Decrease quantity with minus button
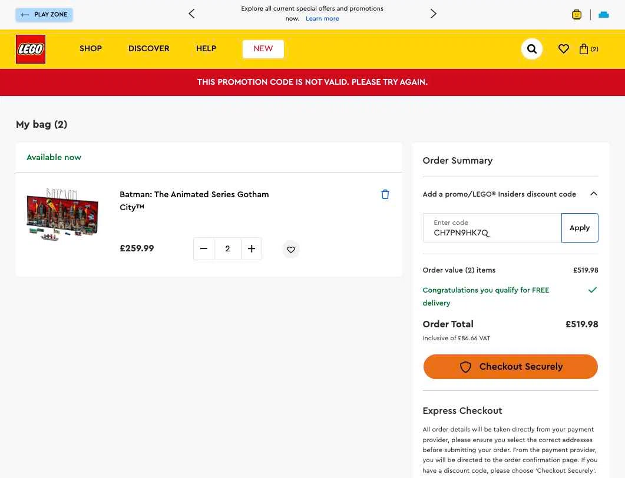The width and height of the screenshot is (625, 478). coord(204,248)
